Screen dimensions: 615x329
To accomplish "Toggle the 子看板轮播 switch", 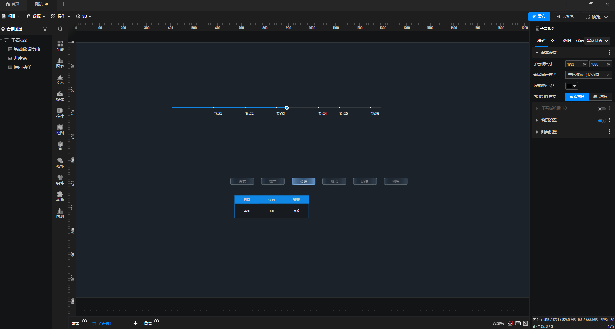I will [x=601, y=109].
